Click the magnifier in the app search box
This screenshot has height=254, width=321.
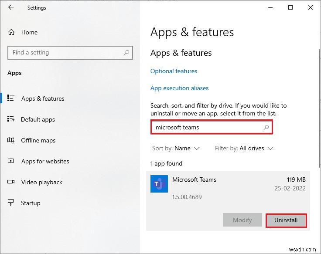(266, 128)
